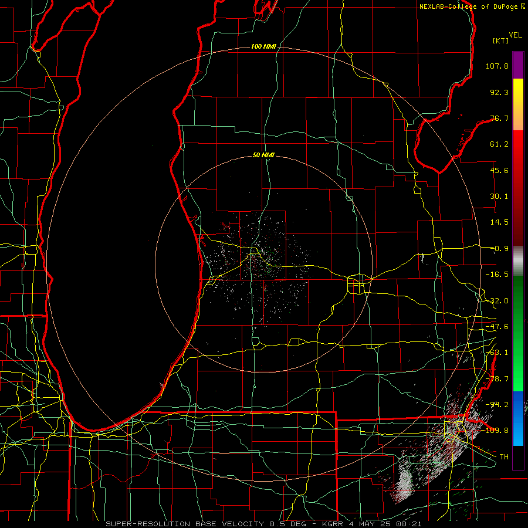Image resolution: width=528 pixels, height=528 pixels.
Task: Click the Super-Resolution Base Velocity caption
Action: tap(263, 524)
